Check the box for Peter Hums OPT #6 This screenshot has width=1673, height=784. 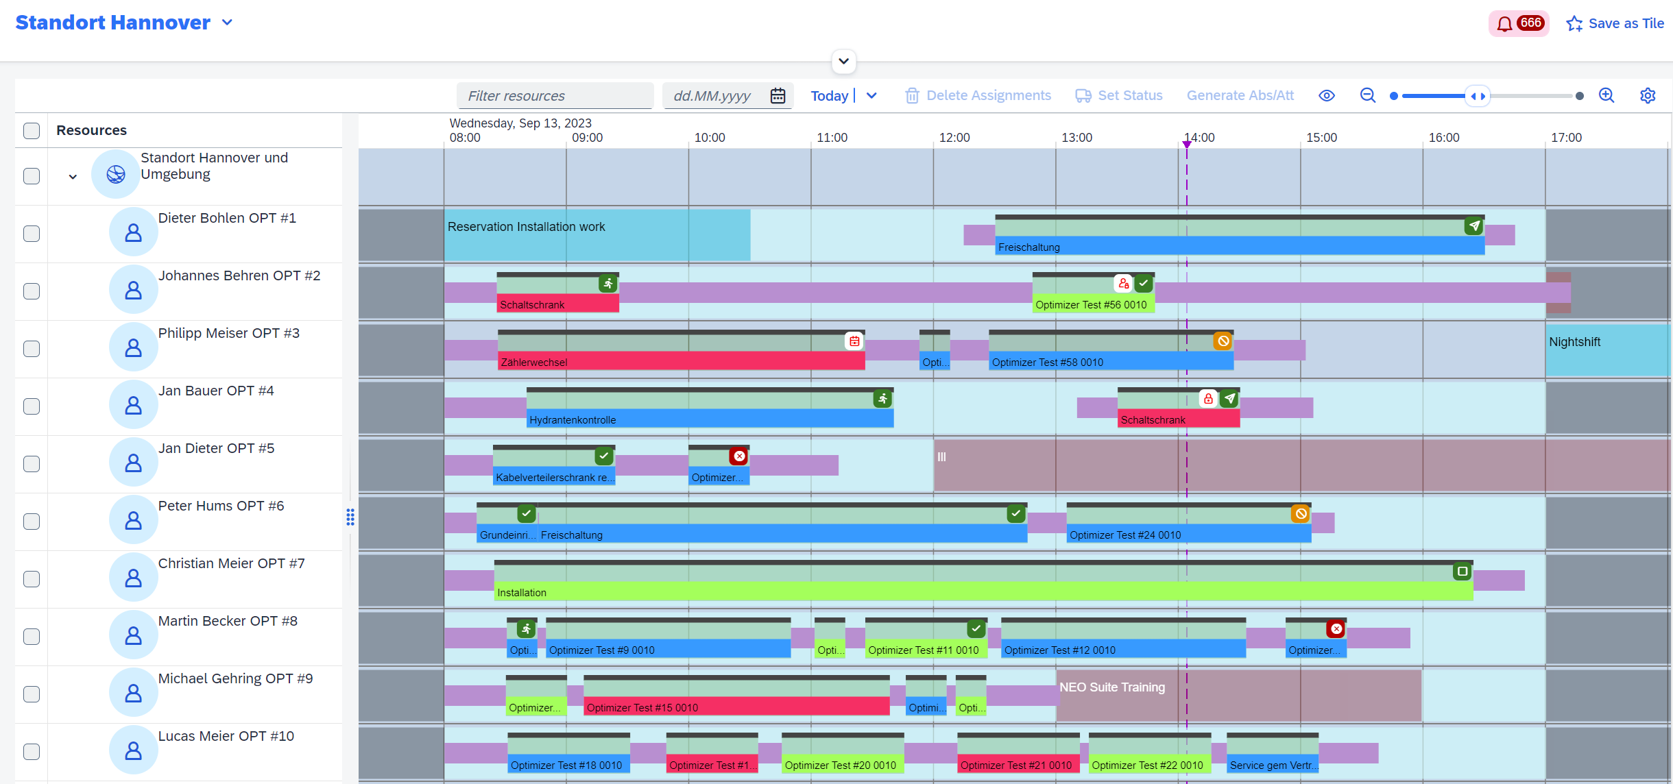pyautogui.click(x=32, y=522)
